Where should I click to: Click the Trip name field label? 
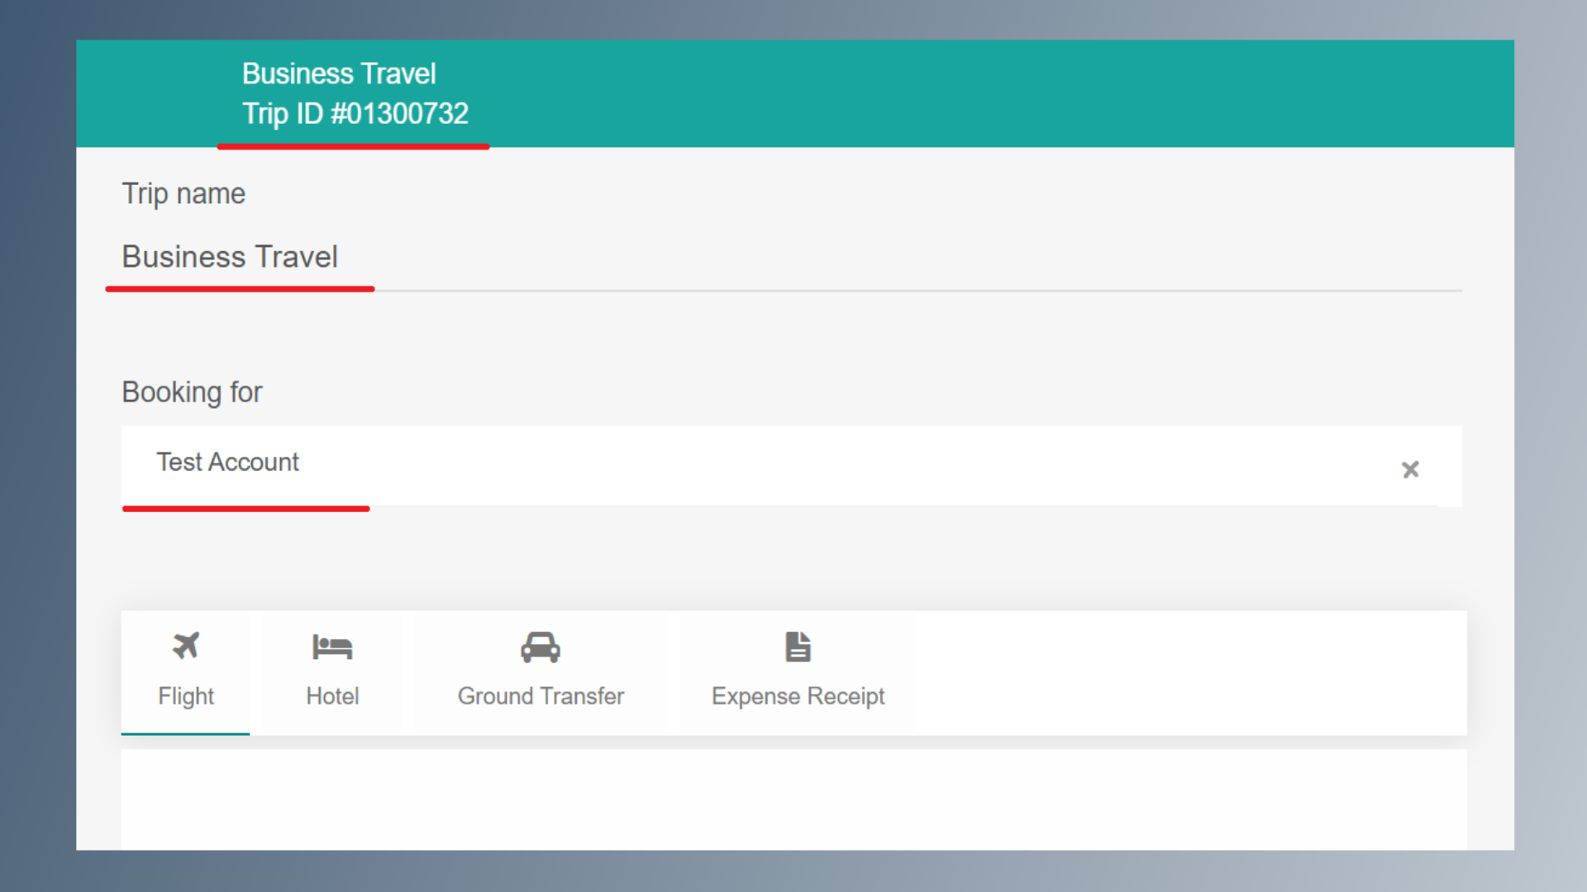183,194
